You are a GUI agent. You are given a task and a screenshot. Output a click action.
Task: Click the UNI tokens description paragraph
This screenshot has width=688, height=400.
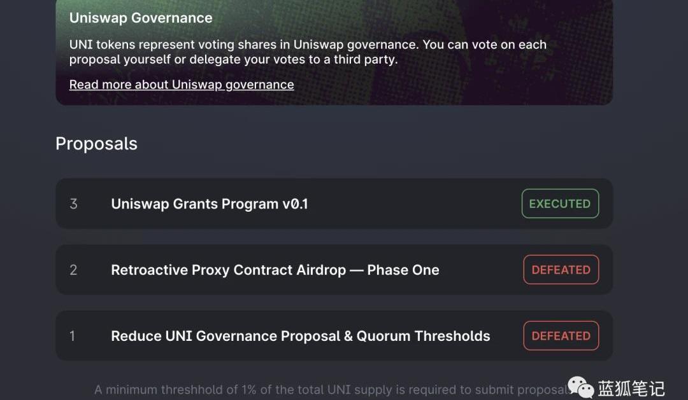coord(308,52)
